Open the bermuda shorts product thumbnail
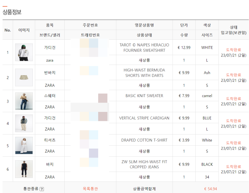The image size is (249, 193). click(24, 77)
